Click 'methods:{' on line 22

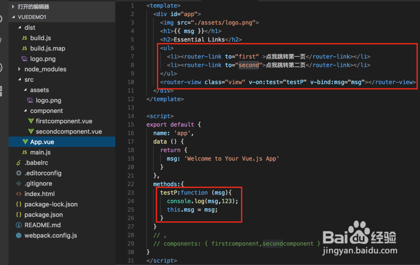pyautogui.click(x=168, y=184)
